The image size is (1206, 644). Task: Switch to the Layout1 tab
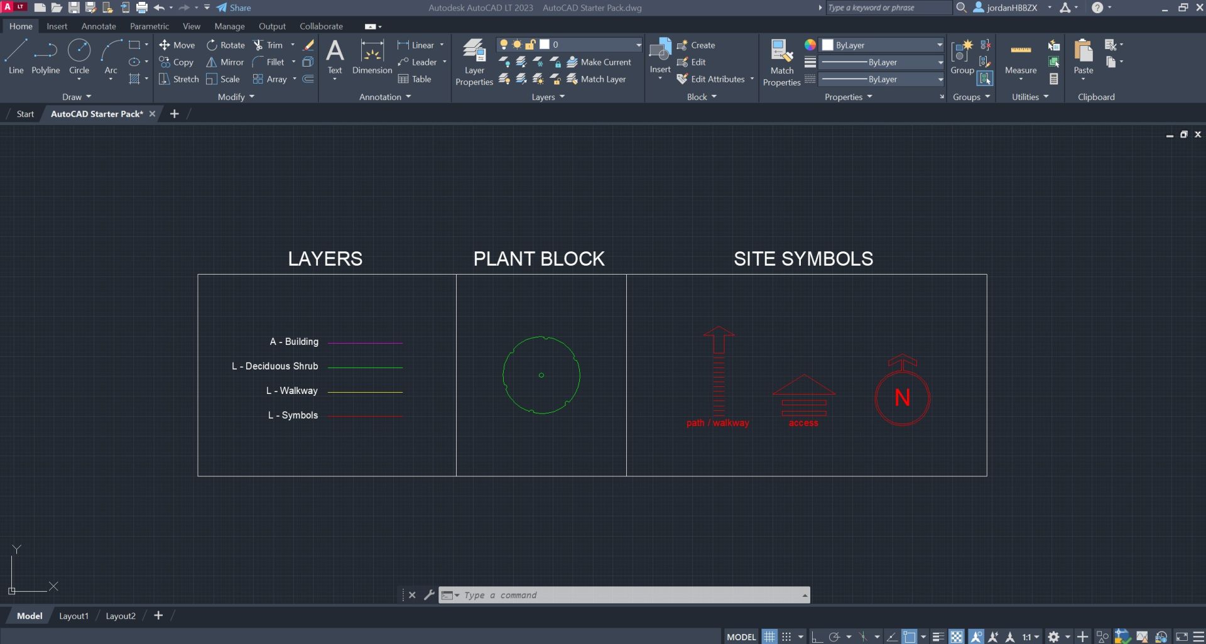pos(73,616)
